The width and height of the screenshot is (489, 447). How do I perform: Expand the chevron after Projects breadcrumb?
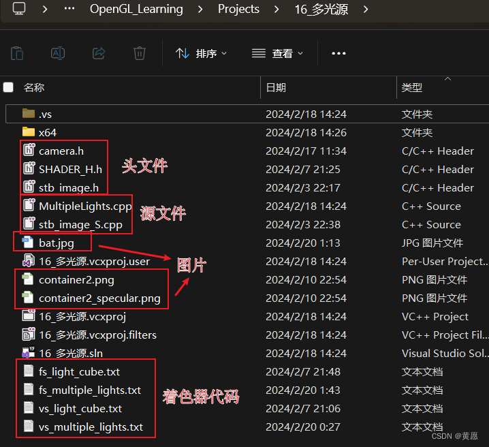pos(277,9)
